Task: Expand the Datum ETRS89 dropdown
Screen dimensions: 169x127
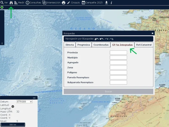Action: click(25, 102)
